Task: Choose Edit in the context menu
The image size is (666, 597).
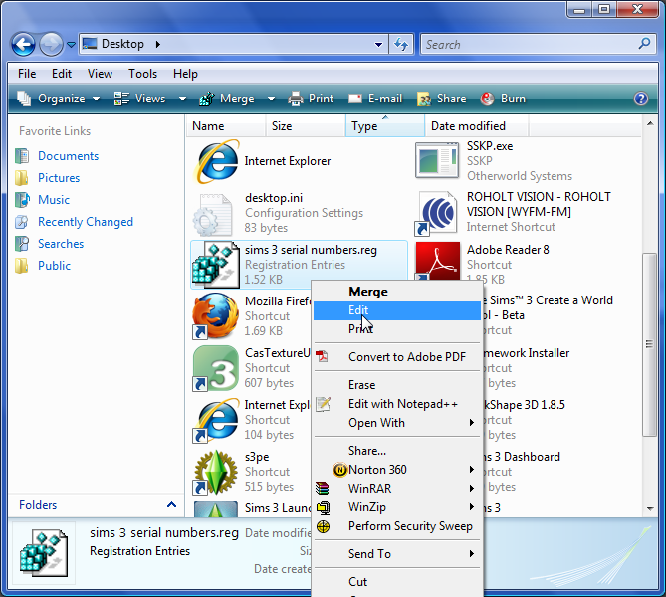Action: [397, 310]
